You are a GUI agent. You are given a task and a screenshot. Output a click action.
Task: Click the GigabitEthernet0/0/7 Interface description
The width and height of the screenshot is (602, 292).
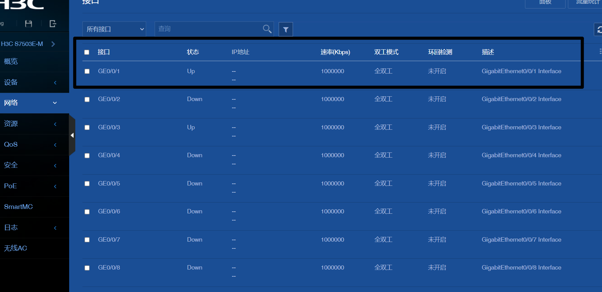[x=521, y=240]
